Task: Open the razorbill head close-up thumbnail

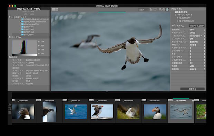Action: coord(23,112)
